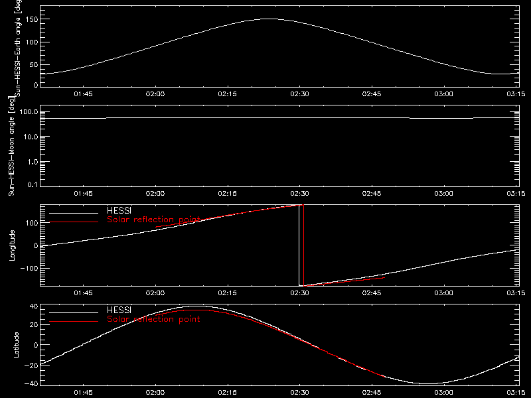531x398 pixels.
Task: Click 02:30 time label under Earth angle plot
Action: click(300, 94)
